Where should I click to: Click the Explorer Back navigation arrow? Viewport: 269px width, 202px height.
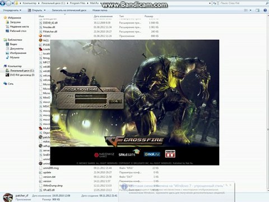point(2,3)
